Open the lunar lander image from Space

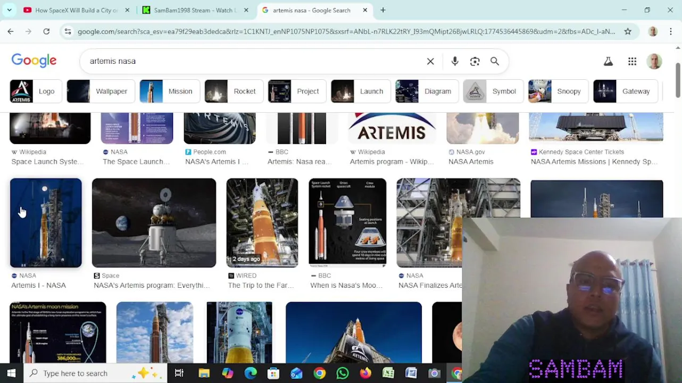(154, 222)
